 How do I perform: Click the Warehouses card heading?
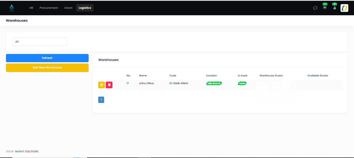[x=108, y=60]
